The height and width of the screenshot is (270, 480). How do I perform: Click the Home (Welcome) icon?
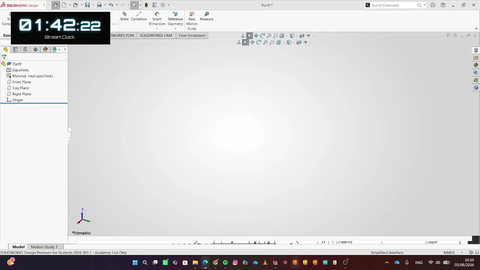(55, 5)
